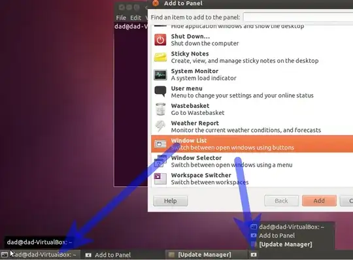Select the Wastebasket trash icon
This screenshot has height=260, width=353.
(x=161, y=109)
